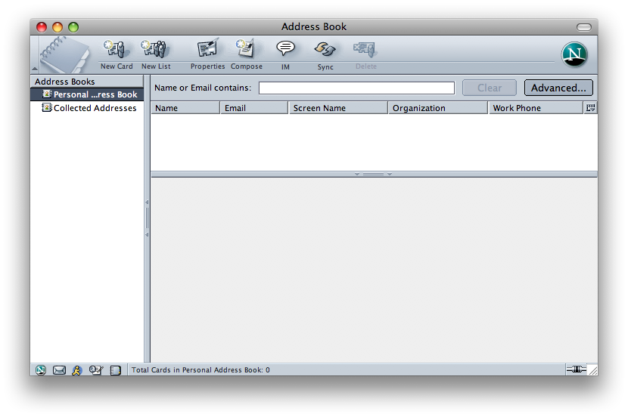
Task: Collapse the toolbar using its left grippy
Action: coord(34,56)
